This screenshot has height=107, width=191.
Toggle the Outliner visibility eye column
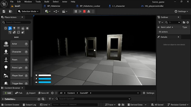[158, 27]
